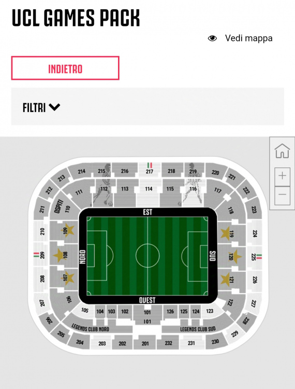Choose the star on sector 121
The height and width of the screenshot is (389, 295).
coord(225,280)
